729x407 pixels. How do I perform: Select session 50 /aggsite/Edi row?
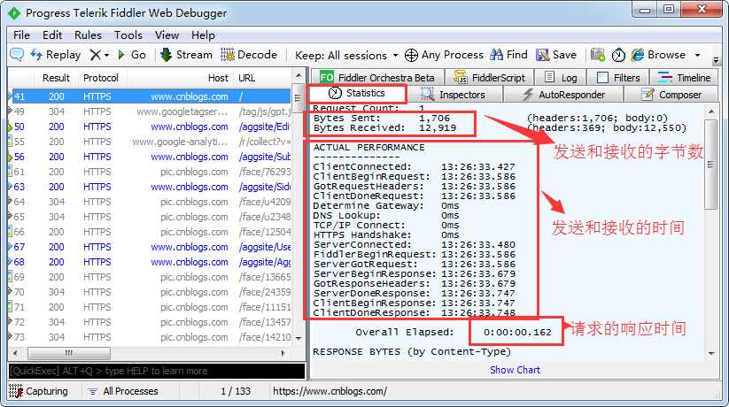pos(150,127)
